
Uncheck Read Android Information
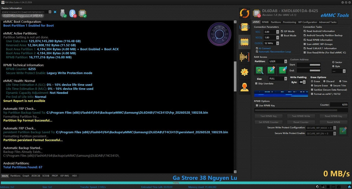[305, 31]
